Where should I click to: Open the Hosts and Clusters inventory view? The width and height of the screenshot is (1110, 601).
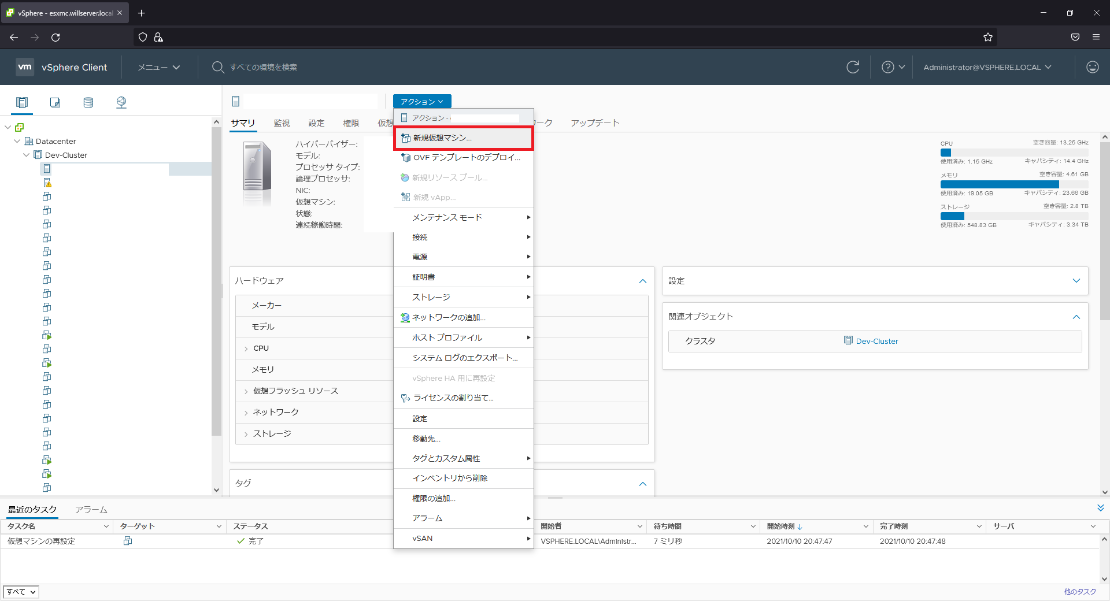[x=22, y=102]
